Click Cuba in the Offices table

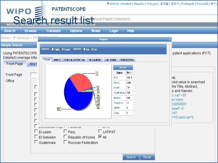(116, 113)
